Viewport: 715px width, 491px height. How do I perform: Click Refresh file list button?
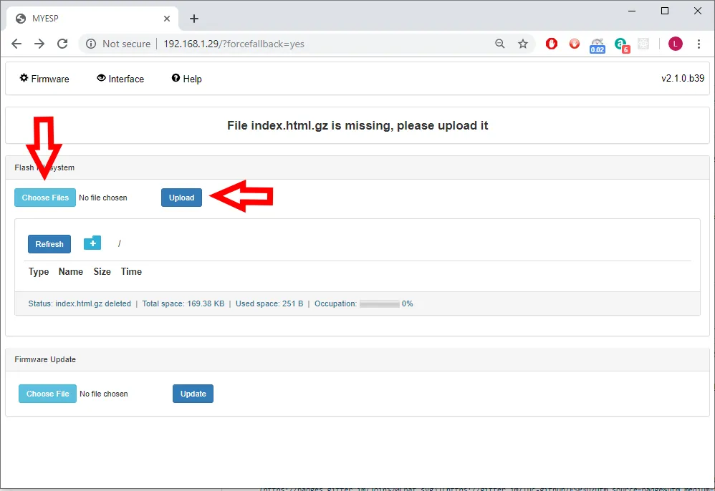[x=49, y=244]
